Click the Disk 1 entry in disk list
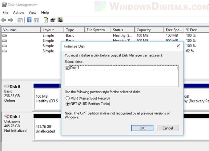This screenshot has height=151, width=209. click(x=124, y=68)
